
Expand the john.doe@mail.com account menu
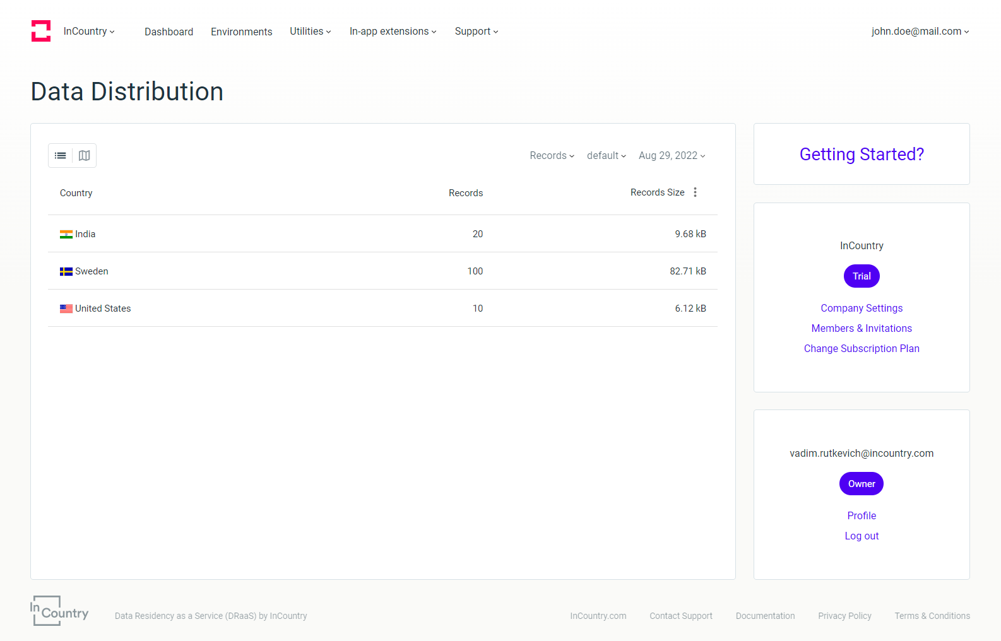[x=920, y=32]
